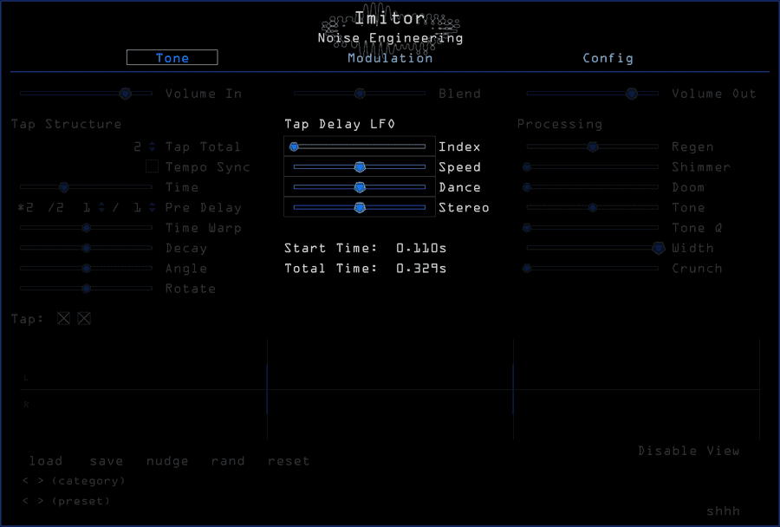Click the Rotate slider
This screenshot has height=527, width=780.
[86, 288]
